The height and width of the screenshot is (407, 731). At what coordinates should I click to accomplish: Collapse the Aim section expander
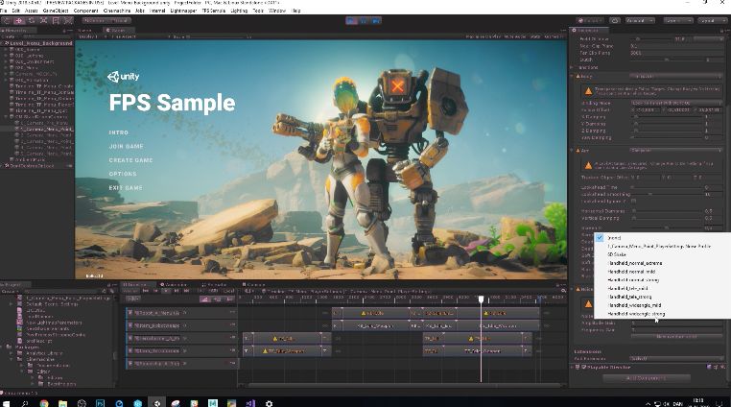point(573,151)
